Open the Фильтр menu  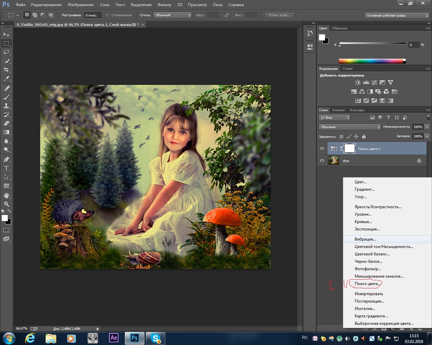click(x=164, y=5)
